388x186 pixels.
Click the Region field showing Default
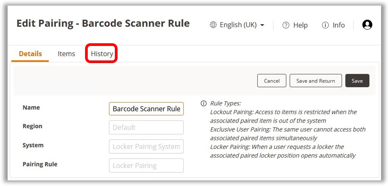click(x=146, y=128)
